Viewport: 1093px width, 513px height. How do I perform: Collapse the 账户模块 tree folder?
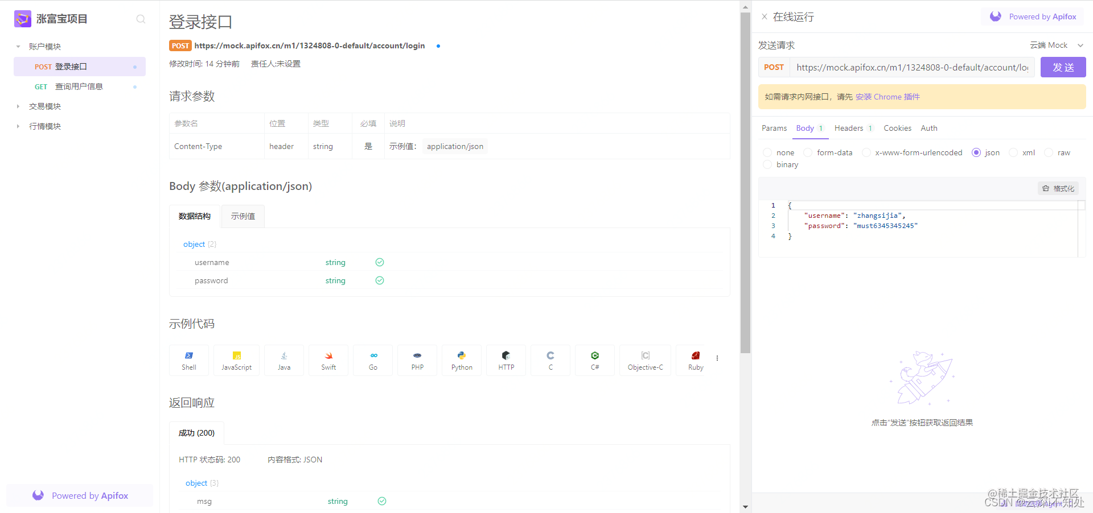[18, 47]
